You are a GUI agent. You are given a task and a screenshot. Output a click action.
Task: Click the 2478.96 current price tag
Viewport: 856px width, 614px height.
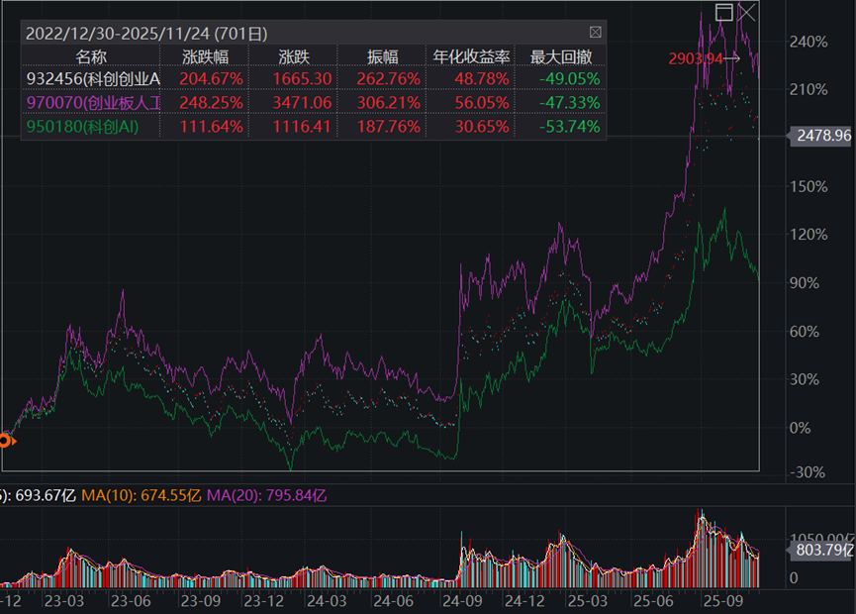[822, 136]
